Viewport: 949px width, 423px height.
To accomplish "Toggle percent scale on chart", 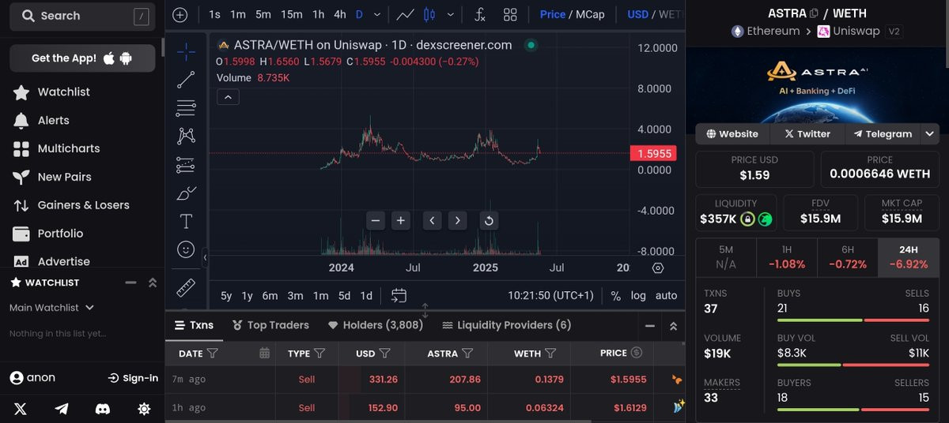I will click(x=616, y=296).
